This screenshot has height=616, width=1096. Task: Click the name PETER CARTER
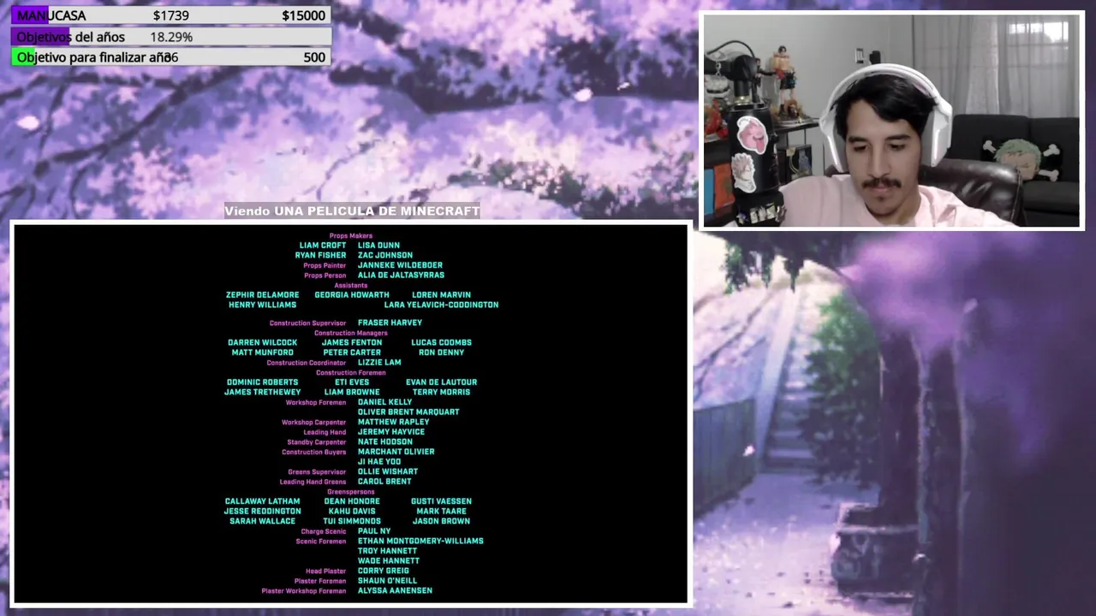tap(352, 352)
